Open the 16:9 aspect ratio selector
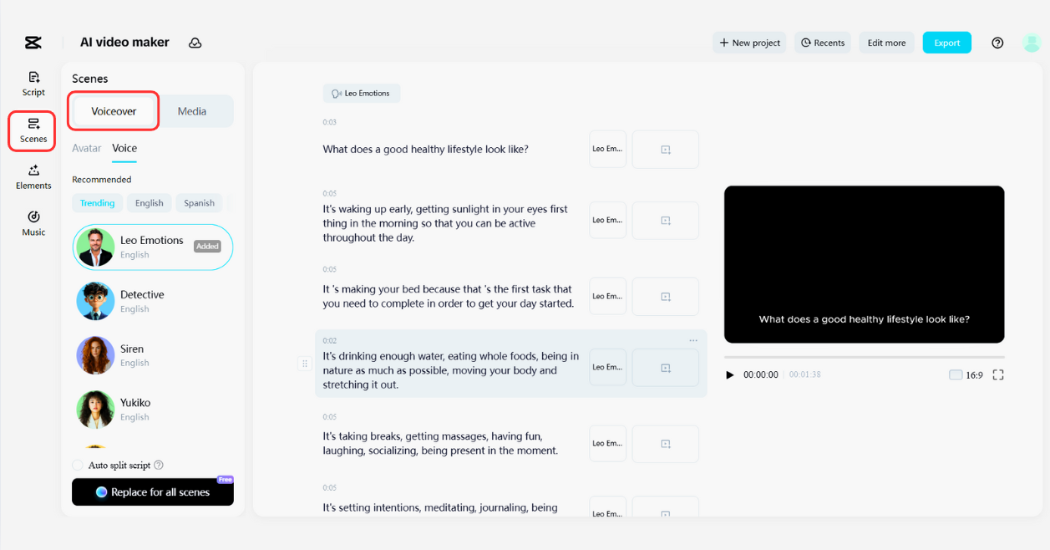The image size is (1050, 550). coord(966,375)
